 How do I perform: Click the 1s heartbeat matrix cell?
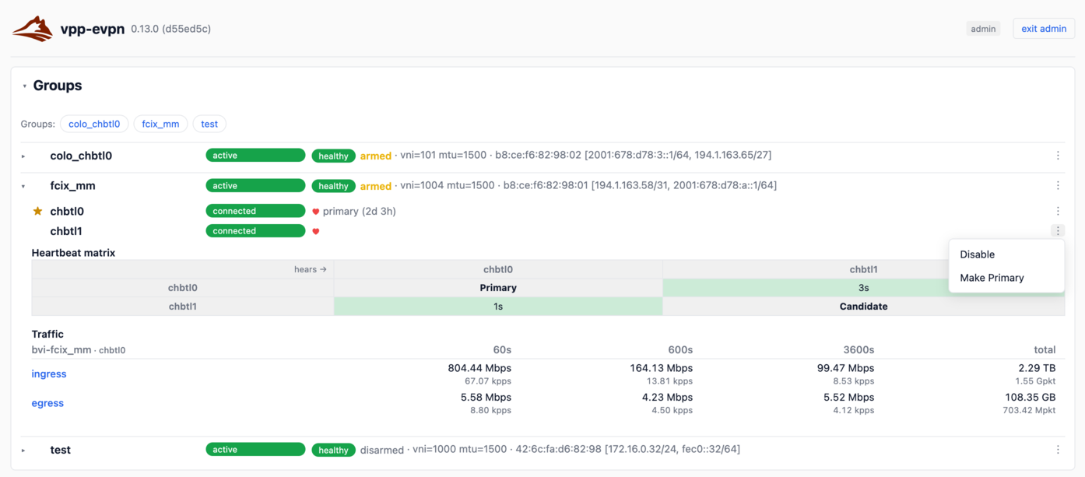click(498, 307)
